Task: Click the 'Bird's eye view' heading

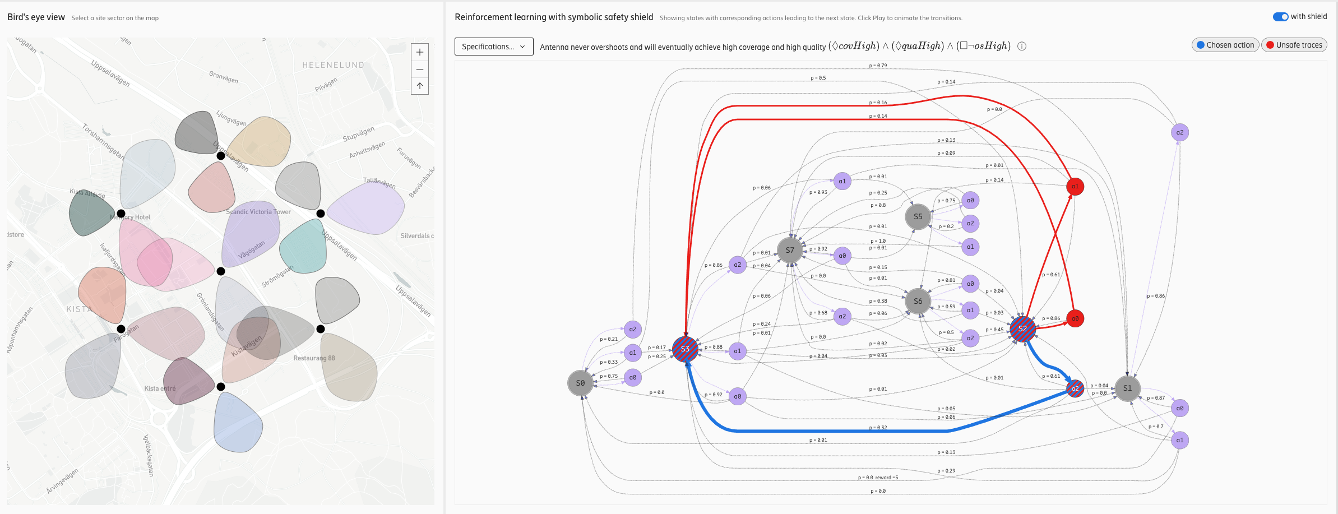Action: 36,17
